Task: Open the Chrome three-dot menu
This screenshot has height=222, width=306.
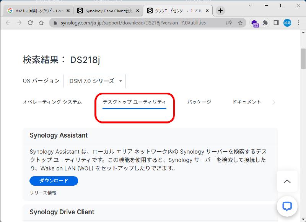Action: coord(298,23)
